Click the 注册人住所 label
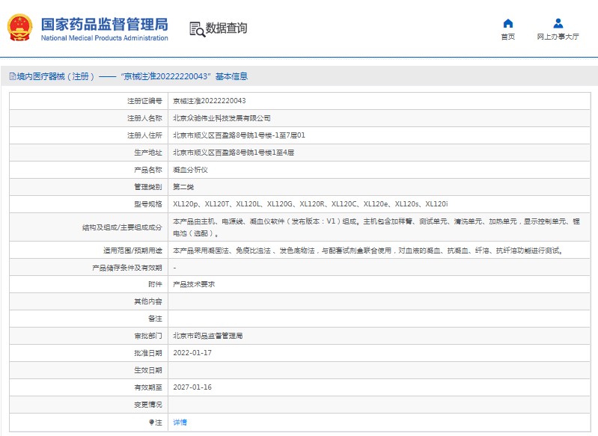 tap(144, 135)
